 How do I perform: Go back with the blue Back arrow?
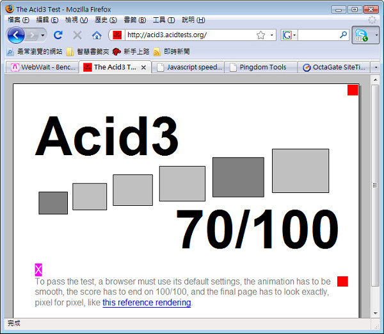16,35
